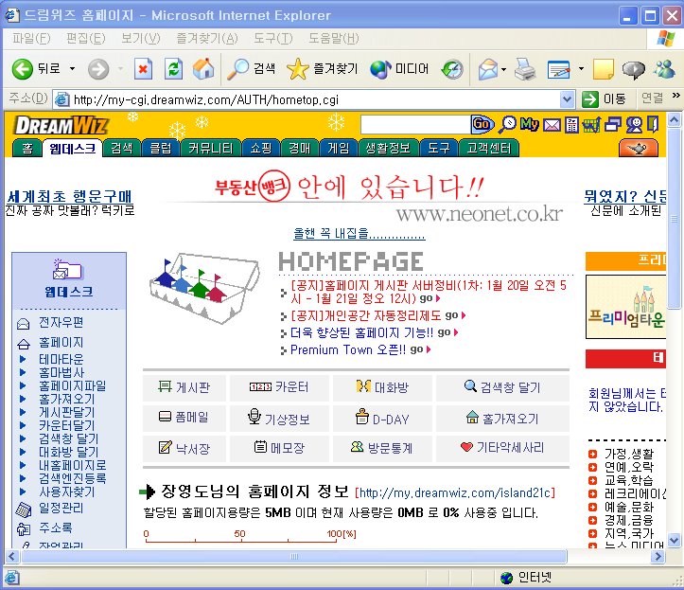Click the yellow note toolbar icon
This screenshot has width=684, height=590.
pos(604,69)
